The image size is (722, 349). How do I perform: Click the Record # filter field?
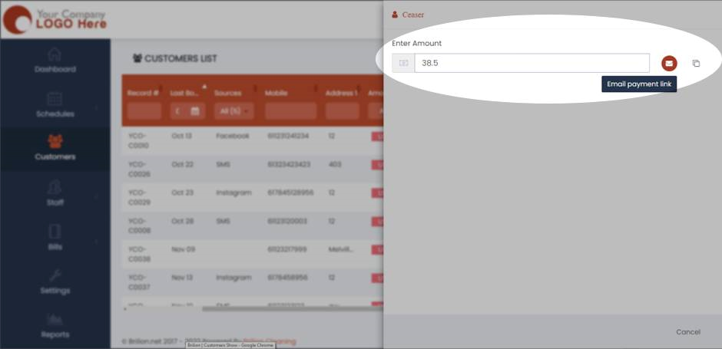tap(144, 111)
